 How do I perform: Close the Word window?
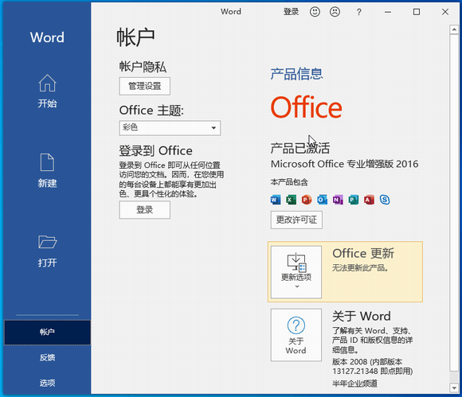point(445,12)
